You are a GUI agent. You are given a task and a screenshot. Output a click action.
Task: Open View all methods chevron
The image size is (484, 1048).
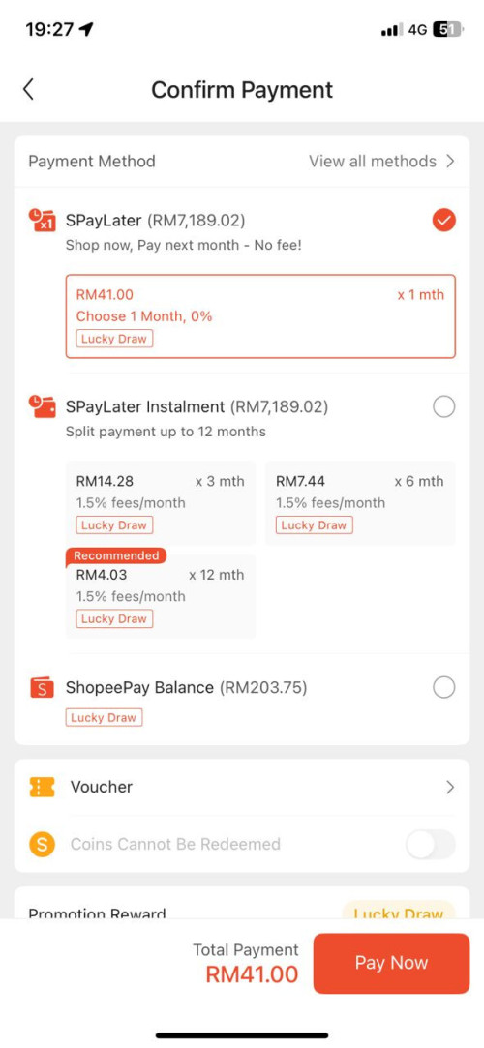(450, 161)
